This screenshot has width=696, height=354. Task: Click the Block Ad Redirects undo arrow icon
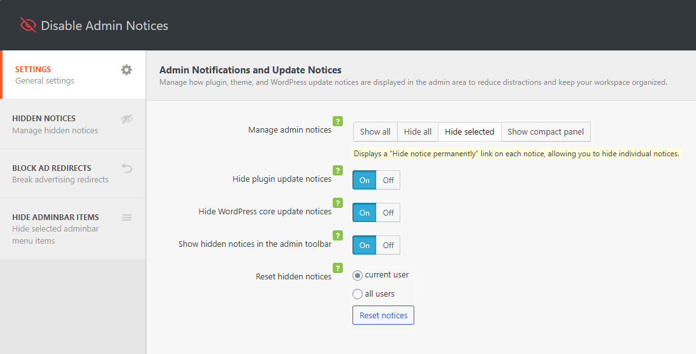pos(127,168)
